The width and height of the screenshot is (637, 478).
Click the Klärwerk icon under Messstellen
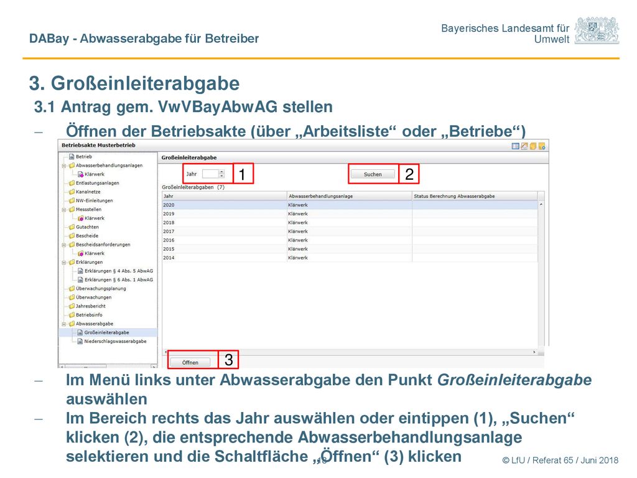click(x=80, y=218)
